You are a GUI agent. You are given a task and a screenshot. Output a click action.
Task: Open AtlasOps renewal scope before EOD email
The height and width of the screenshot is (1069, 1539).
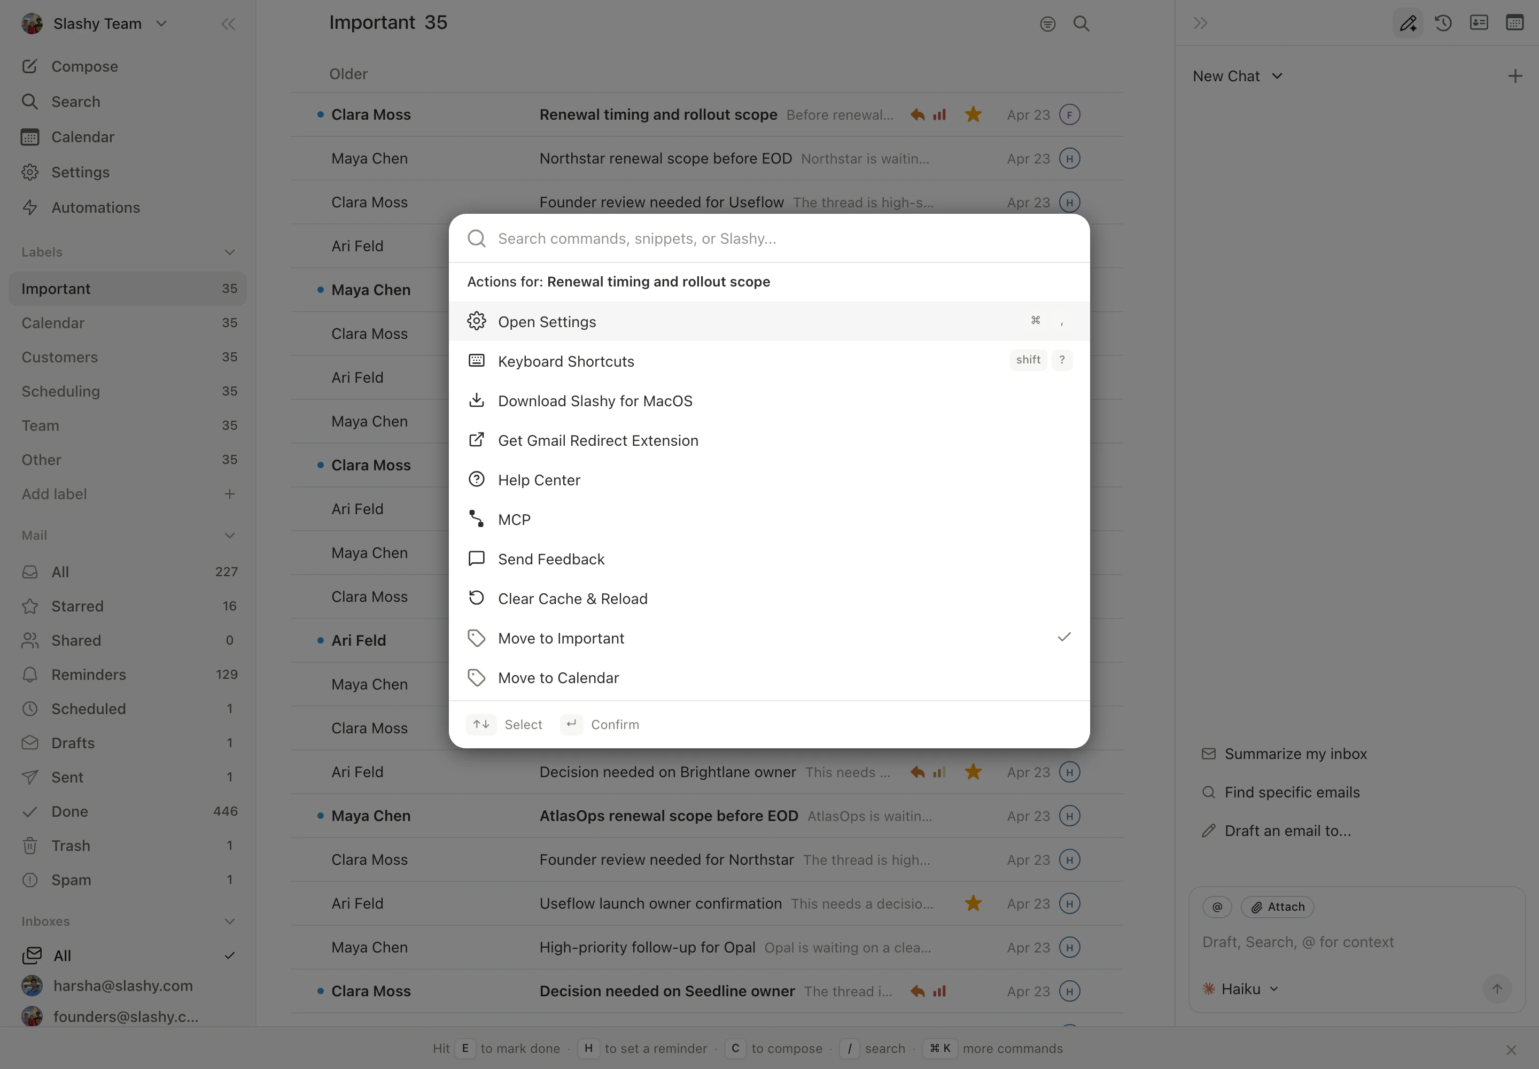coord(706,816)
